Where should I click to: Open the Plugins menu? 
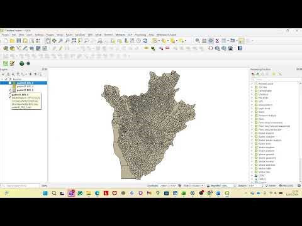tap(50, 35)
